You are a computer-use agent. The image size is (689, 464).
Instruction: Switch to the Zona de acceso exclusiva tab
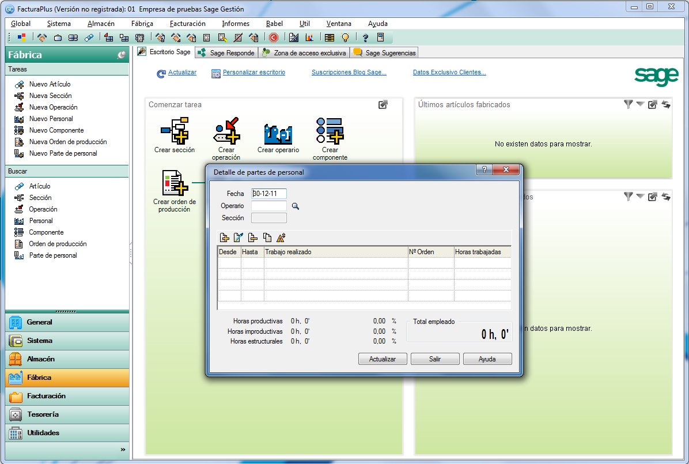(304, 53)
